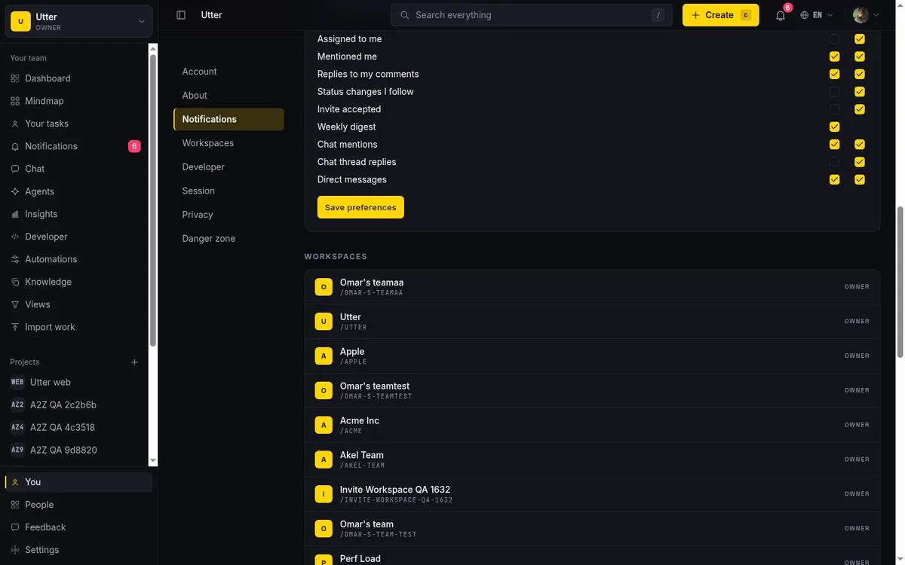Open the Views filter icon
Screen dimensions: 905x565
point(15,304)
